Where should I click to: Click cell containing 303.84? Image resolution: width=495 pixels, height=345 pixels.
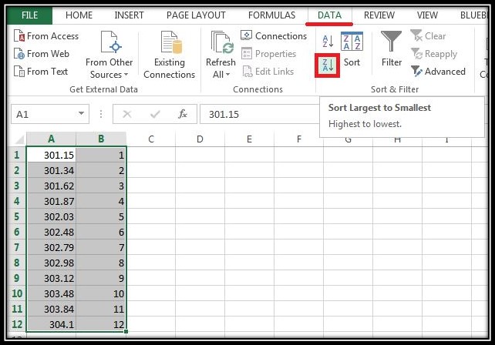pyautogui.click(x=51, y=309)
